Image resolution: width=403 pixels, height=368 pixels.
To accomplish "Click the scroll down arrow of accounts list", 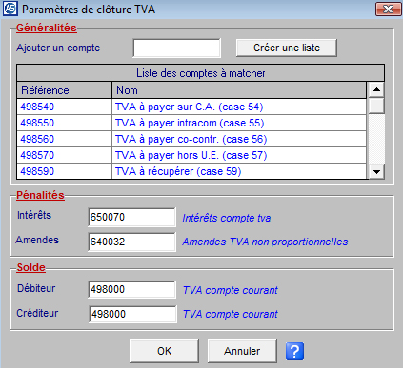I will (376, 172).
